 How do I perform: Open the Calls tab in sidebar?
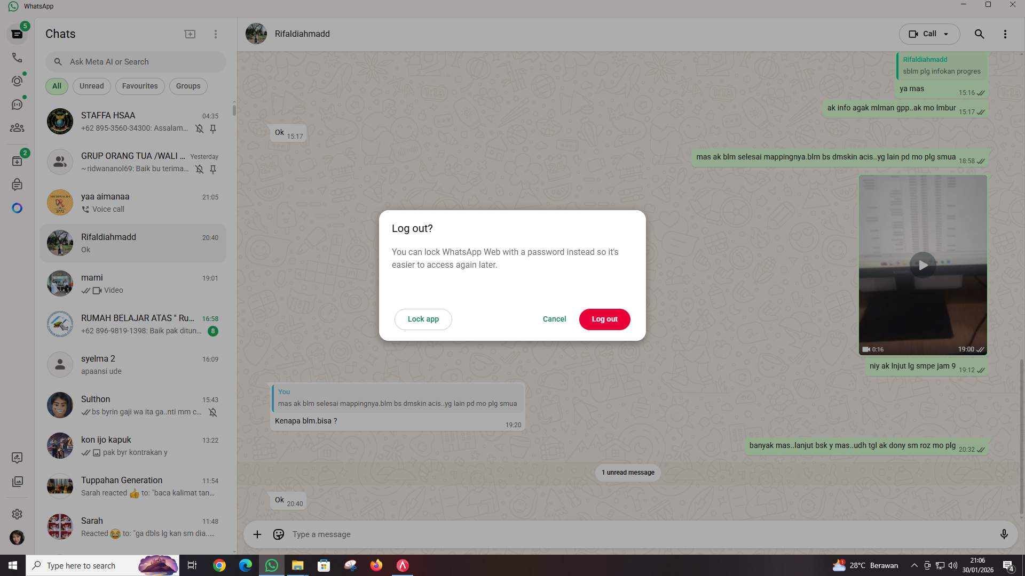17,58
